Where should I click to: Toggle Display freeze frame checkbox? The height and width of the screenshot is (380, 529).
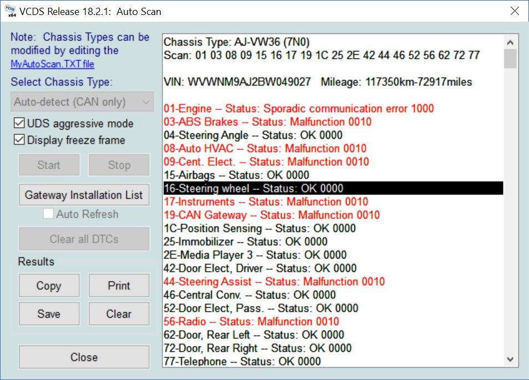click(x=19, y=139)
